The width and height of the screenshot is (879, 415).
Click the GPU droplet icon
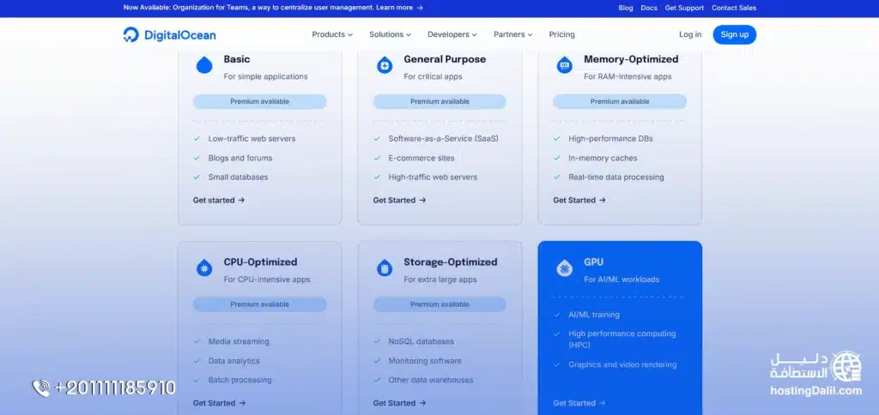coord(565,268)
